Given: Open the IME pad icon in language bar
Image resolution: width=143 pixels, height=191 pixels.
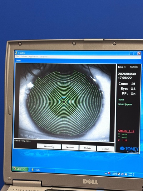Looking at the screenshot, I should pyautogui.click(x=119, y=174).
